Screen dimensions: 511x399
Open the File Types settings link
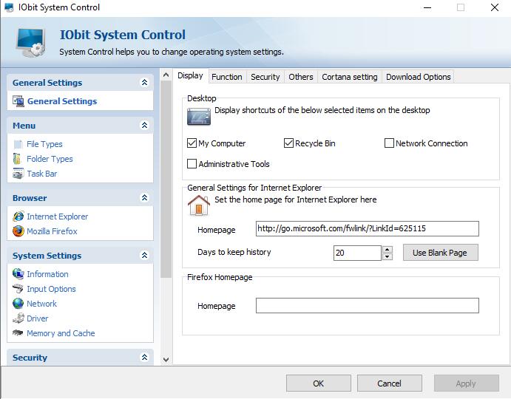44,144
